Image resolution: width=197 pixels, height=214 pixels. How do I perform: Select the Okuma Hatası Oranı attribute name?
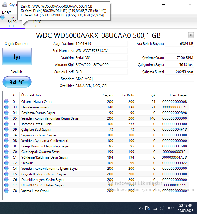pyautogui.click(x=37, y=102)
